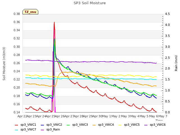Click the 0.0 rain axis tick label
Viewport: 180px width, 135px height.
click(167, 112)
